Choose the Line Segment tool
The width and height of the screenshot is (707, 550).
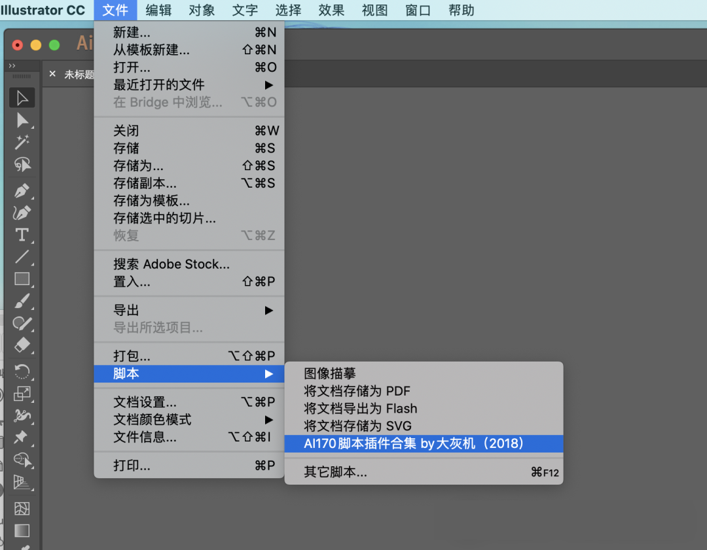click(x=22, y=257)
